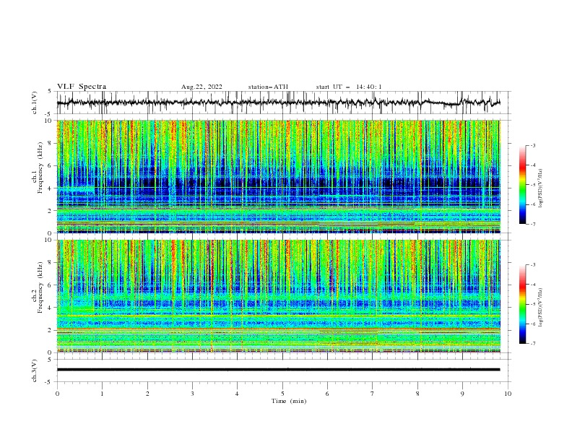Screen dimensions: 572x442
Task: Pick the ch.1 spectrogram color scale bar
Action: pos(522,185)
